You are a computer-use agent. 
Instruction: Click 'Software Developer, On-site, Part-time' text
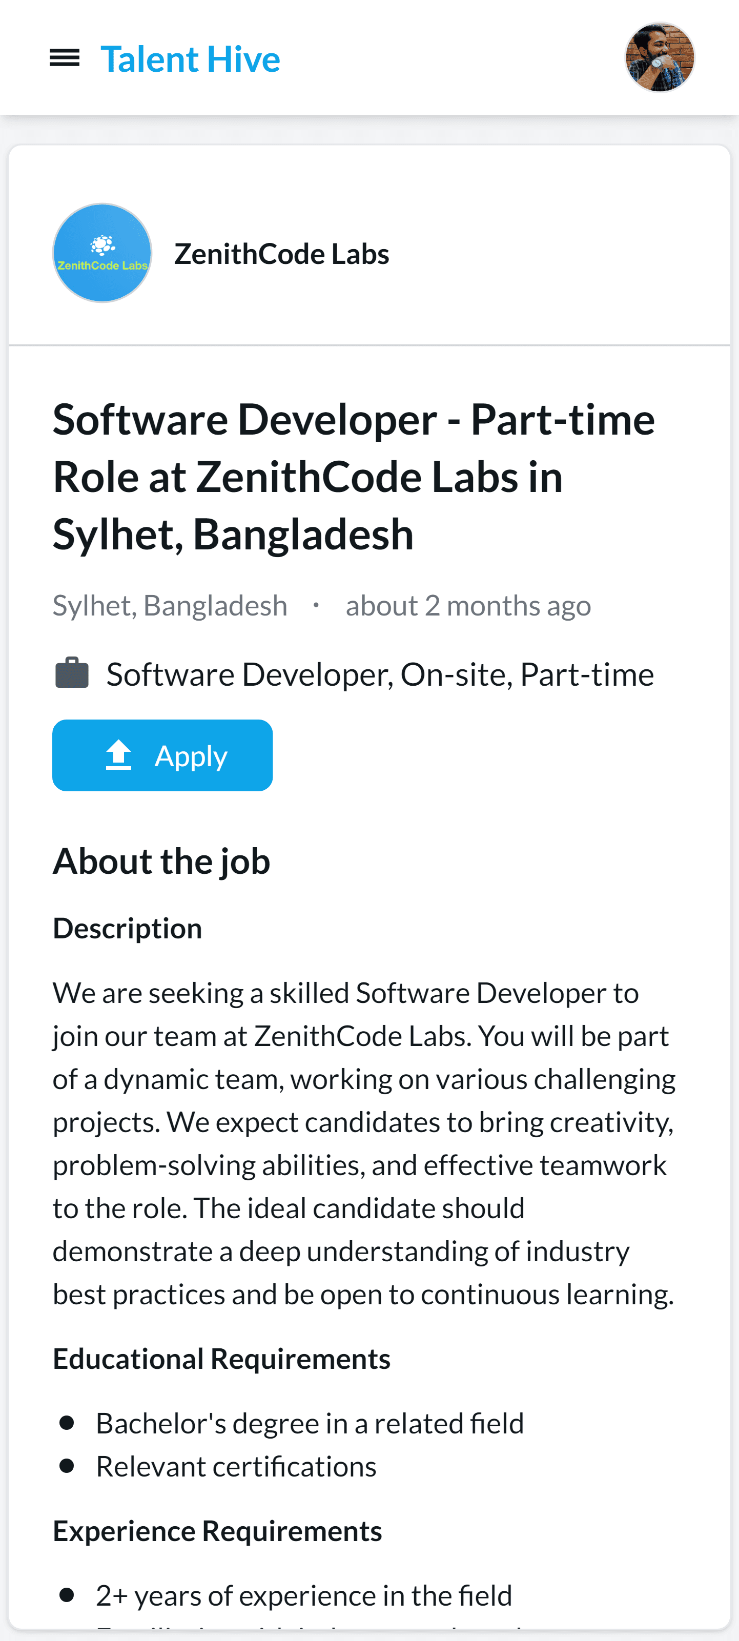(x=380, y=674)
